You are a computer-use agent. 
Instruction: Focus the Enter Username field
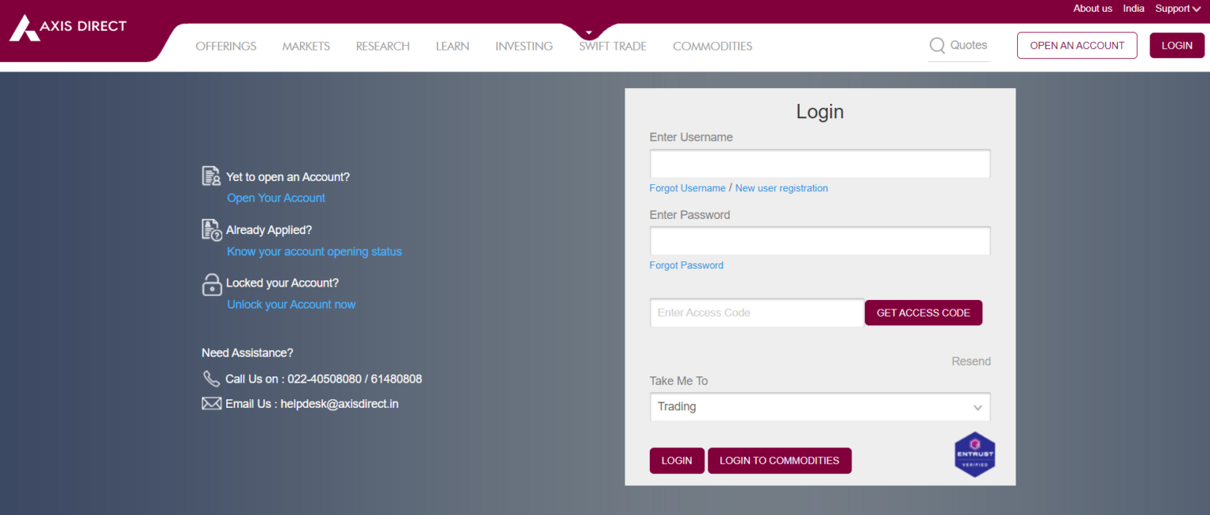pyautogui.click(x=819, y=164)
